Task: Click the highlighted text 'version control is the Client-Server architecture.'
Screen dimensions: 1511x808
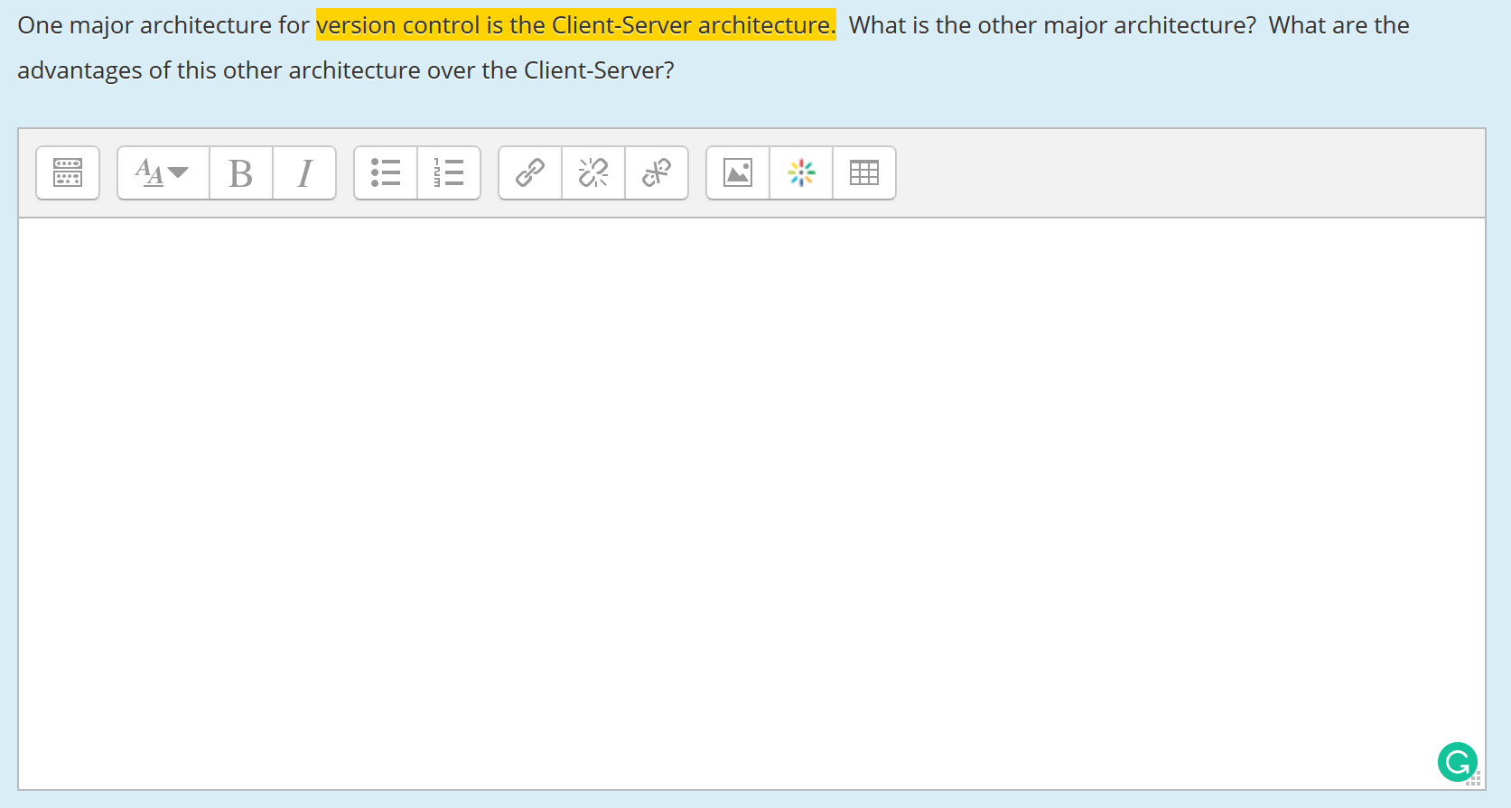Action: click(x=576, y=25)
